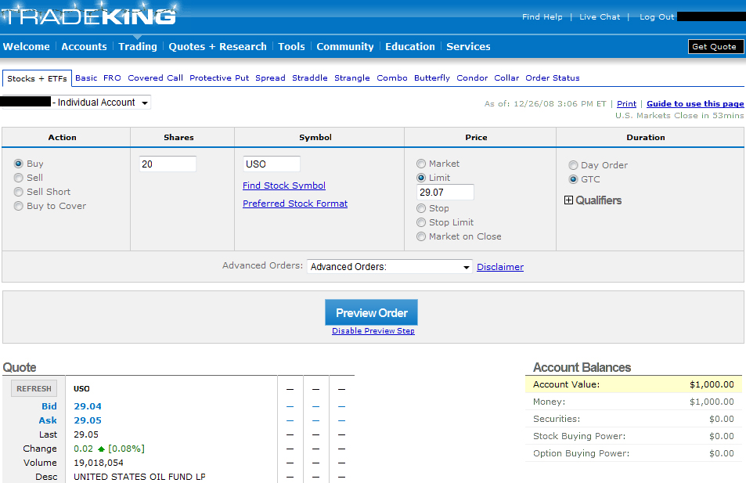746x483 pixels.
Task: Select the Sell radio button
Action: pyautogui.click(x=19, y=178)
